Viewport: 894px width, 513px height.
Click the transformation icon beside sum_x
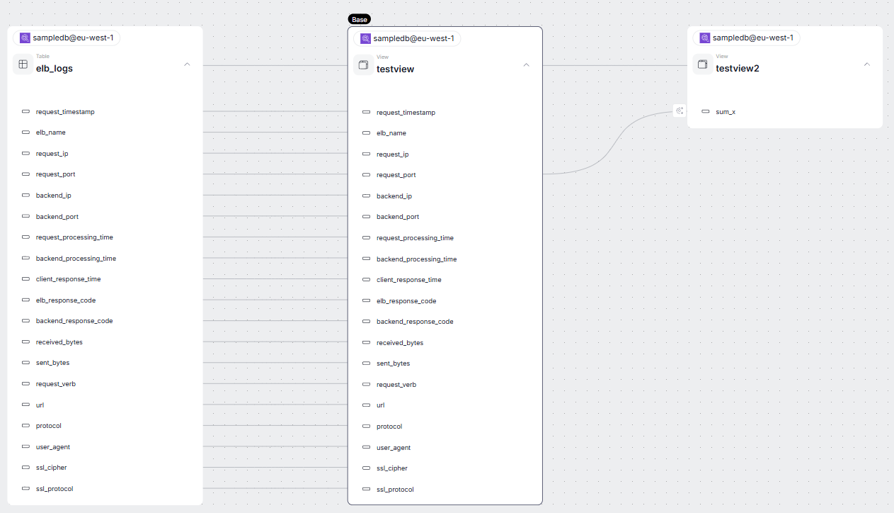click(680, 111)
